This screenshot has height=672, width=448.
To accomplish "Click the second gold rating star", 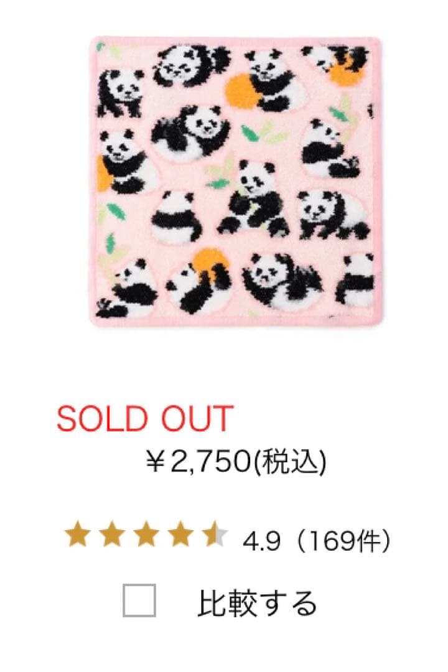I will 112,534.
